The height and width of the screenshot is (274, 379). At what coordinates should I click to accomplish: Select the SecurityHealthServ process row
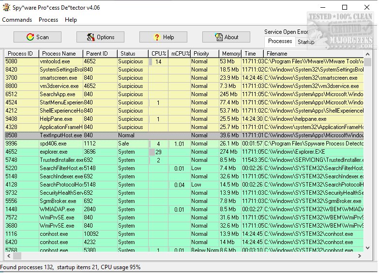pyautogui.click(x=184, y=193)
